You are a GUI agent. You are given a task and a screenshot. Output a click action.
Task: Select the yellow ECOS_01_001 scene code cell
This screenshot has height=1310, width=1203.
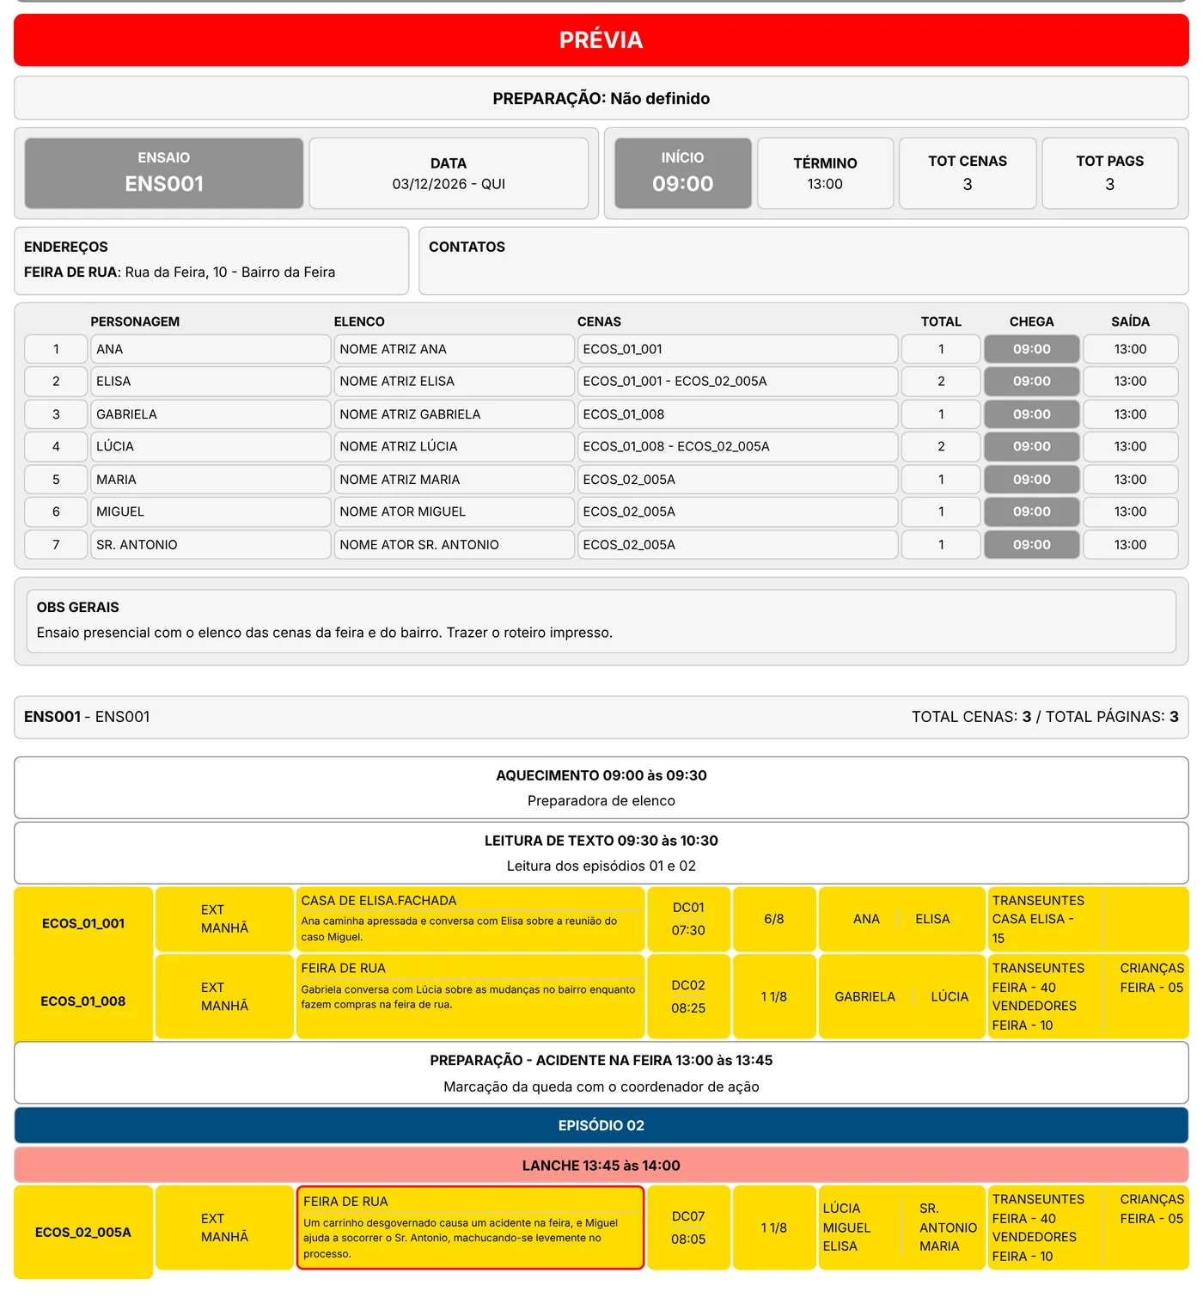click(x=83, y=923)
